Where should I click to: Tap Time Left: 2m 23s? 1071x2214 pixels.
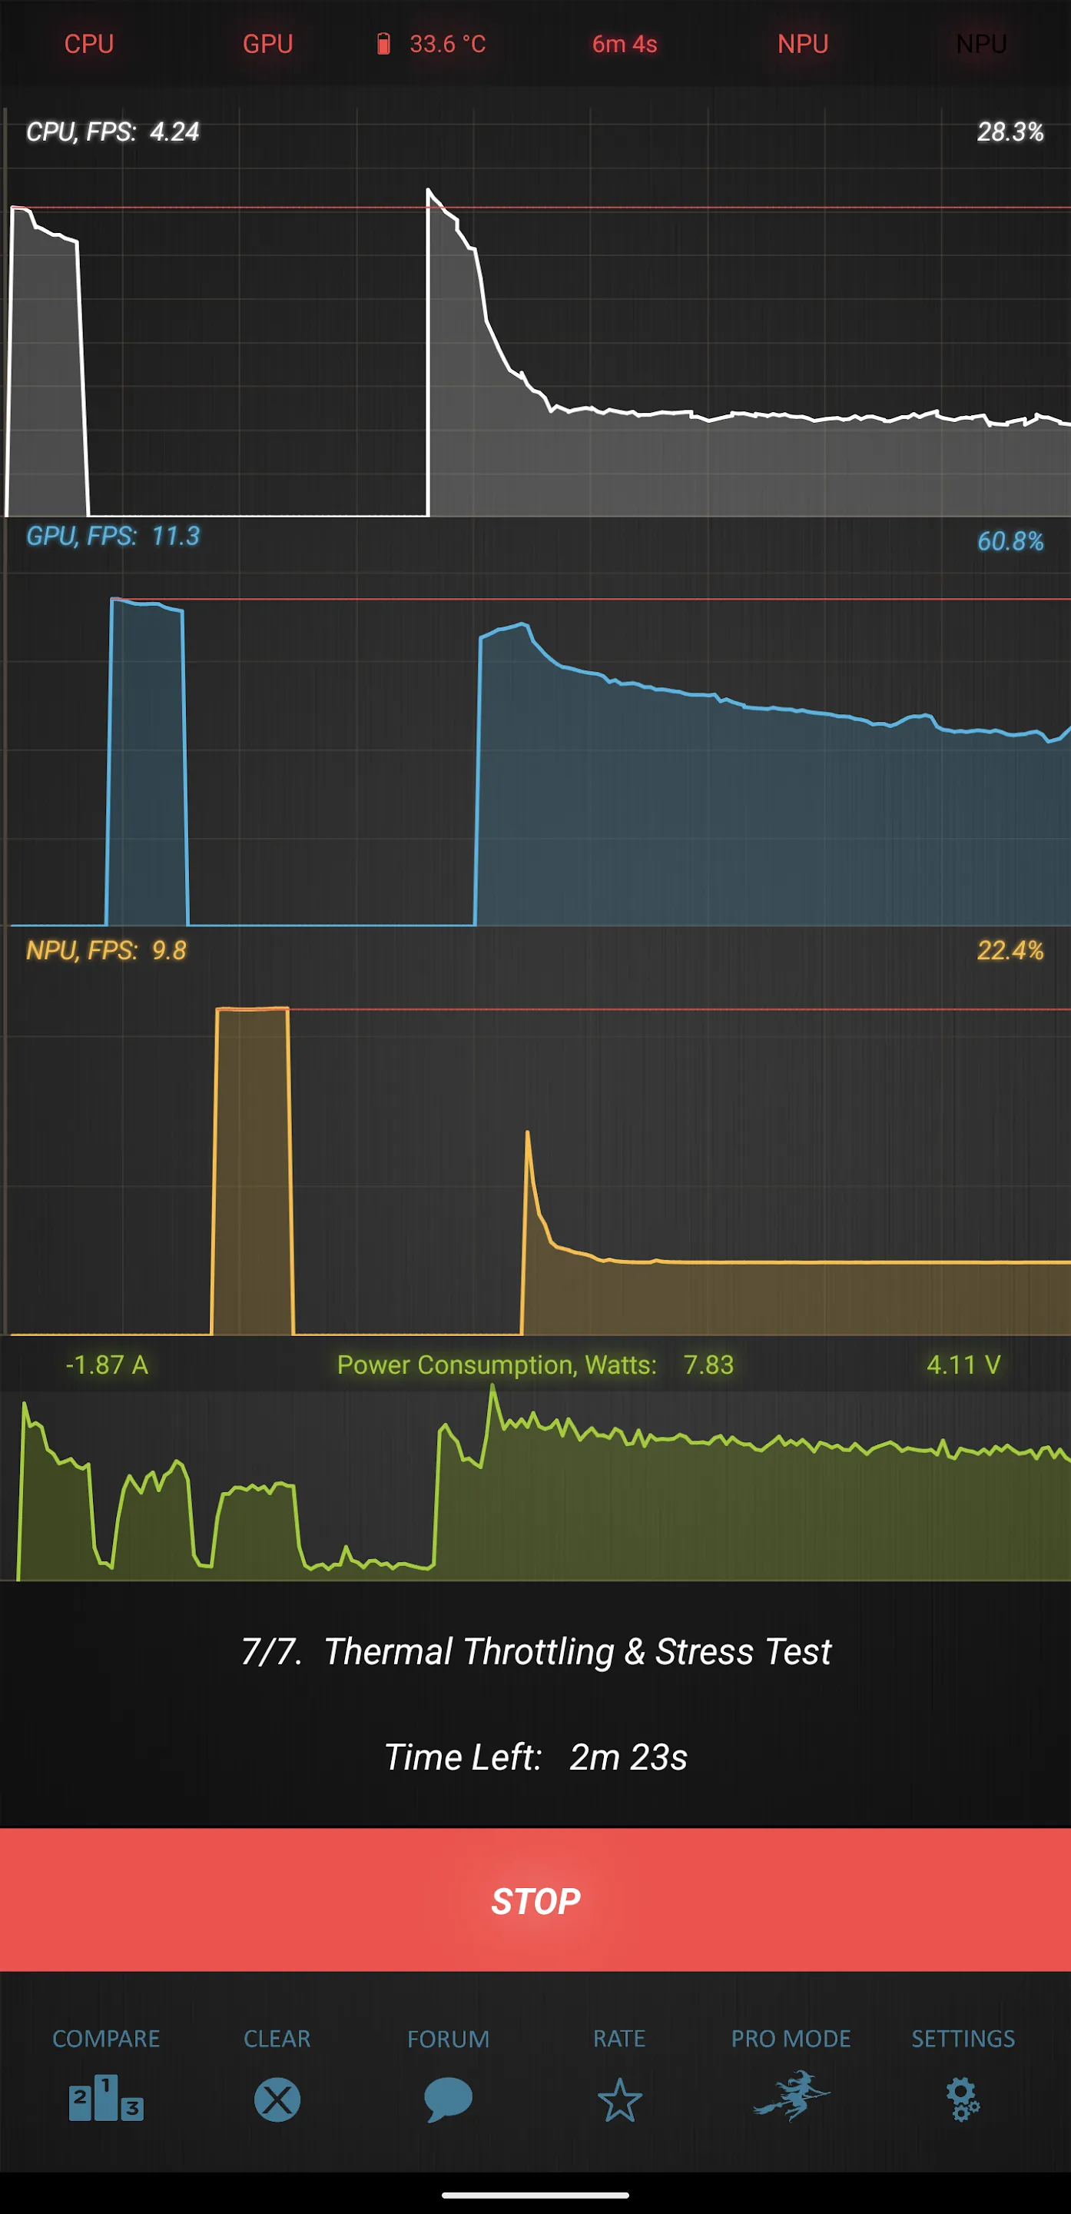pyautogui.click(x=535, y=1757)
